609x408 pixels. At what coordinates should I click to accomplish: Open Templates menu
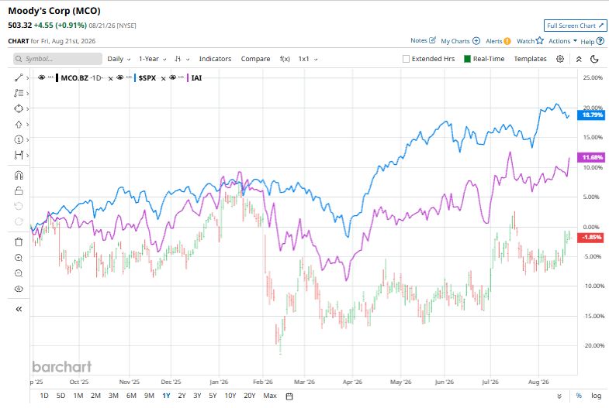530,59
